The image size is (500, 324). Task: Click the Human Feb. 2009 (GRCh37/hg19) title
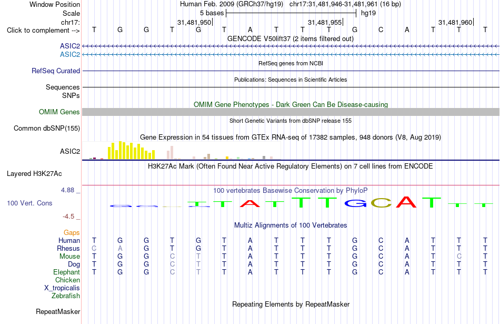tap(232, 4)
